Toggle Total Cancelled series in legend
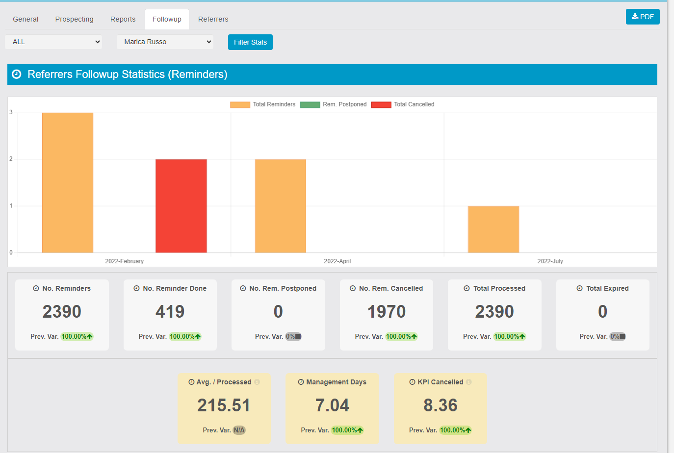This screenshot has height=453, width=674. point(403,104)
